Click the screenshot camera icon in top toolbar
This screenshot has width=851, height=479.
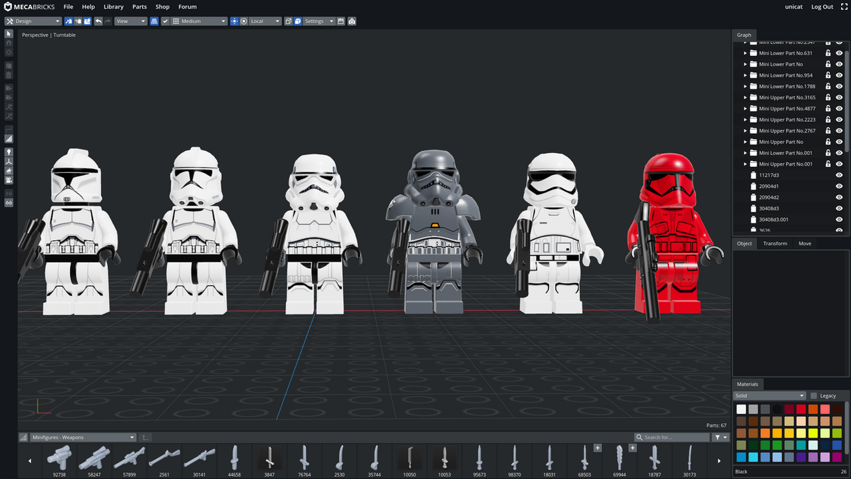pos(352,21)
